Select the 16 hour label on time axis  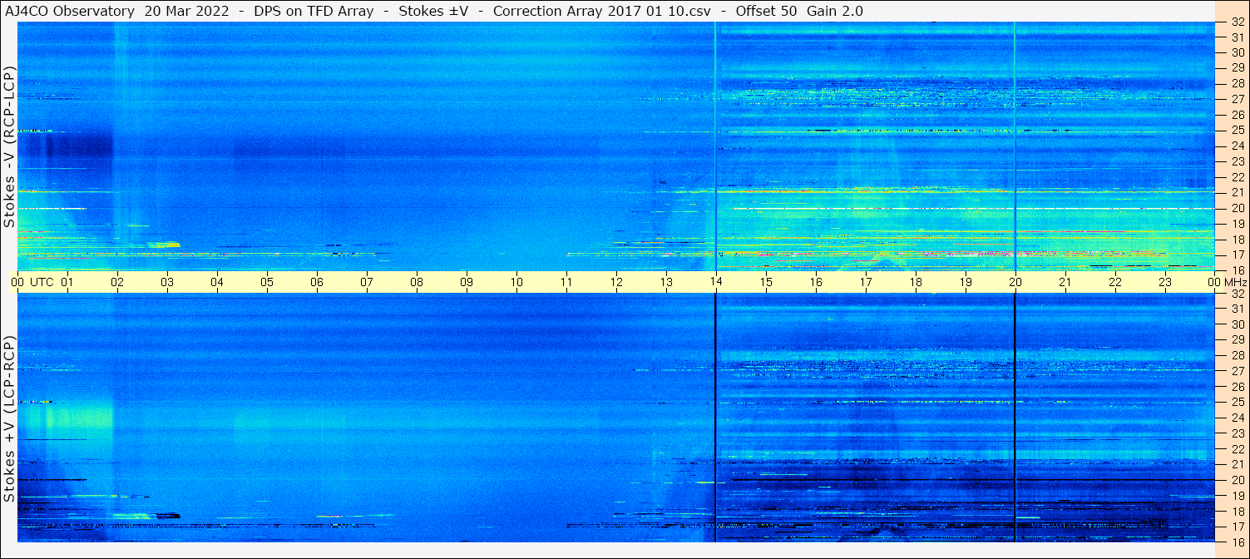[816, 282]
